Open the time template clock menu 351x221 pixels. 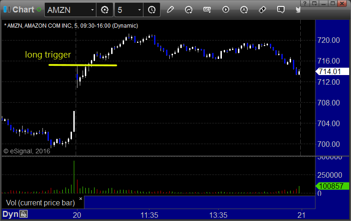(152, 10)
